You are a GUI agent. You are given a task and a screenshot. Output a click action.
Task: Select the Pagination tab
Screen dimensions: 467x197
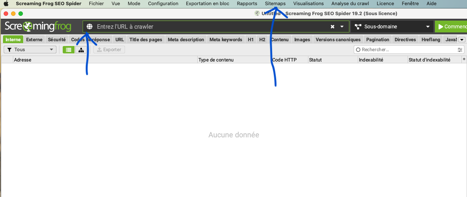pyautogui.click(x=378, y=39)
